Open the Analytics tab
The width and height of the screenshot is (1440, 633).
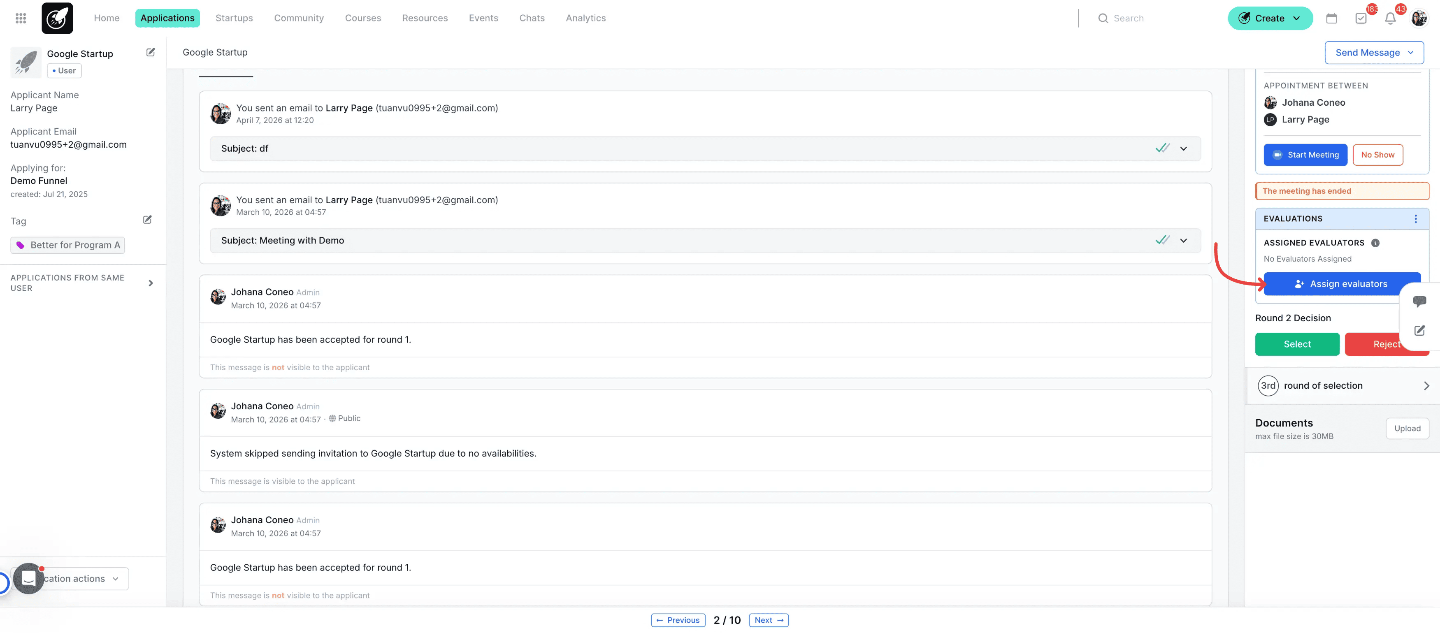[x=586, y=19]
